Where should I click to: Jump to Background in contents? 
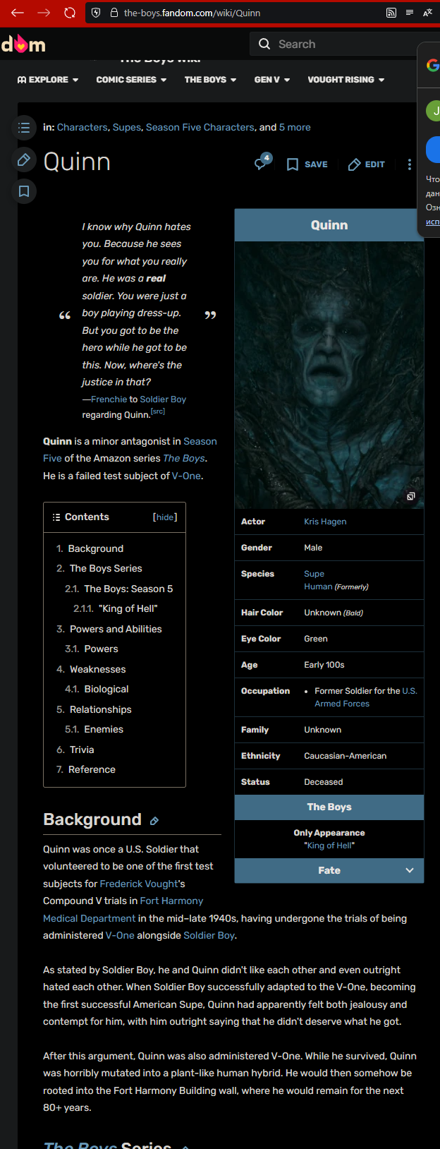tap(96, 548)
